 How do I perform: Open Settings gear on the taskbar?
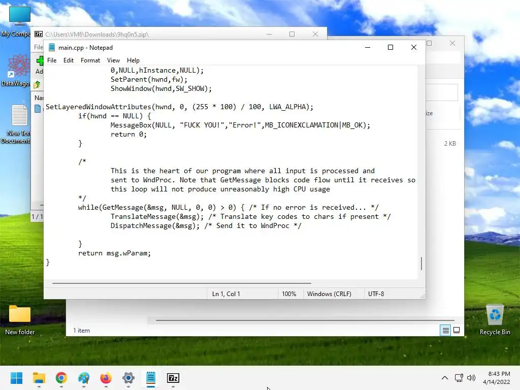(128, 378)
